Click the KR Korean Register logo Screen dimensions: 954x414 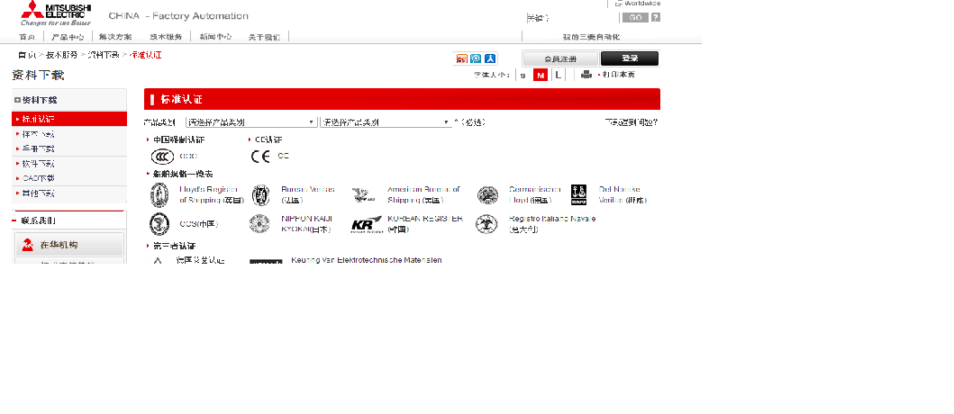(x=366, y=224)
